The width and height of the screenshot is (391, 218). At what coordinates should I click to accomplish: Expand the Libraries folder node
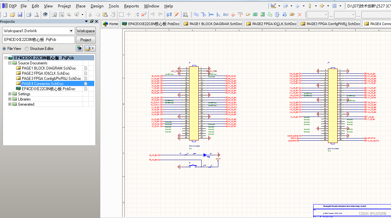coord(10,99)
